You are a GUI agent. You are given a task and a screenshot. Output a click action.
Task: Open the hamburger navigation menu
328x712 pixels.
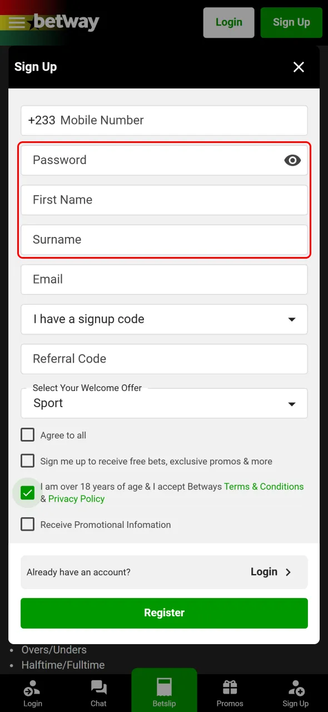16,22
